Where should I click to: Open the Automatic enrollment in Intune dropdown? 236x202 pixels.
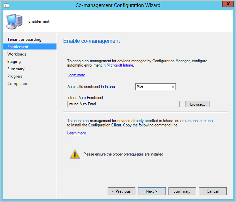point(155,87)
